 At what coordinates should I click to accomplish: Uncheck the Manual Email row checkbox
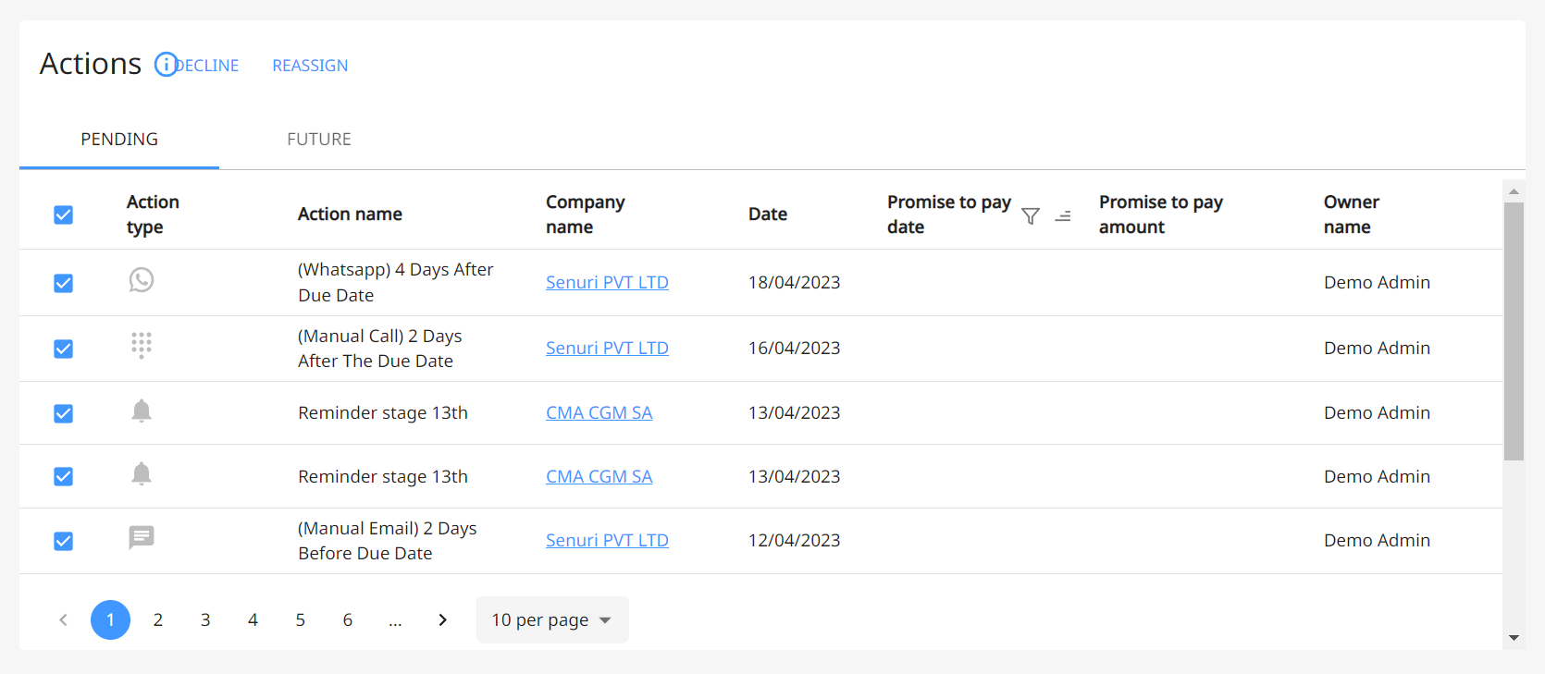(63, 541)
